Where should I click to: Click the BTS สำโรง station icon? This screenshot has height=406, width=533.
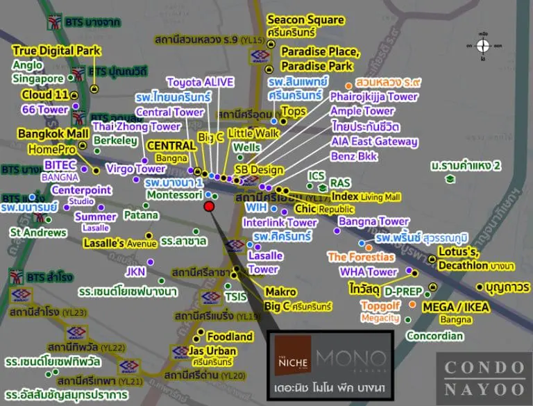[x=16, y=276]
